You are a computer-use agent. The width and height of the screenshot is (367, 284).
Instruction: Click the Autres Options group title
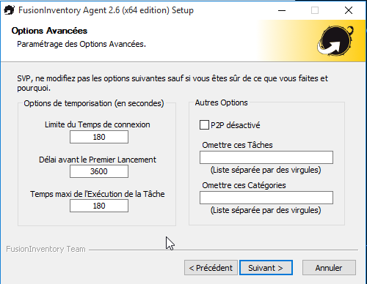222,102
